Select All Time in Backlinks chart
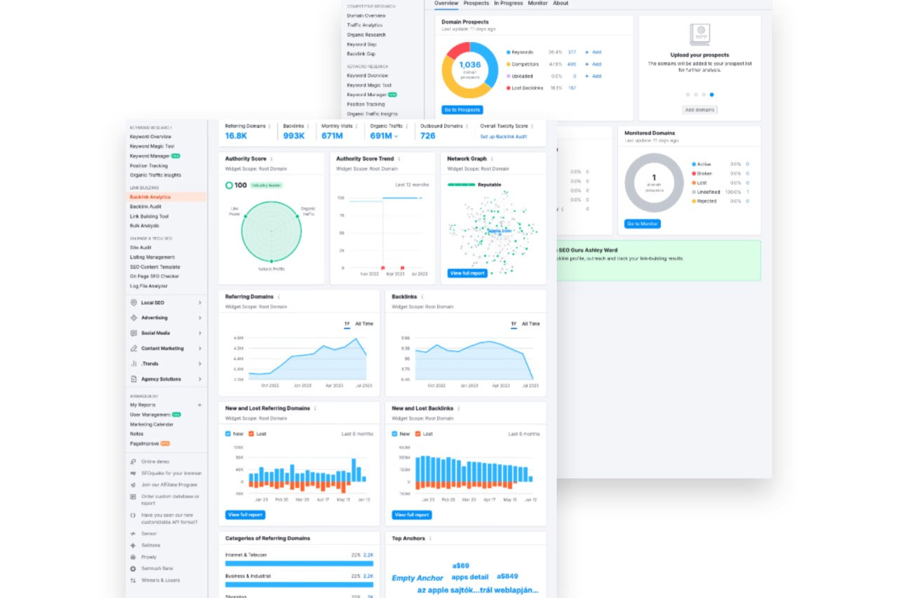898x598 pixels. 531,324
